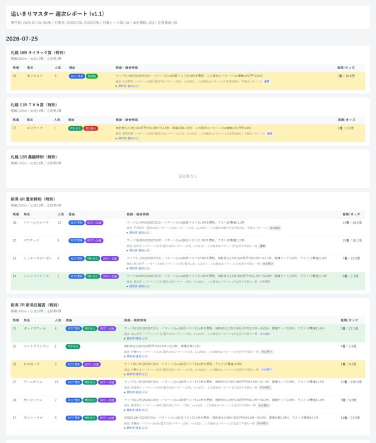
Task: Click horse number 14 in Niigata 6R table
Action: click(x=14, y=276)
